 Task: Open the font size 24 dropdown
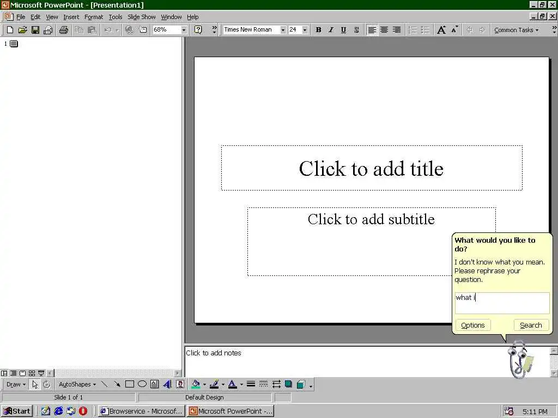(305, 30)
